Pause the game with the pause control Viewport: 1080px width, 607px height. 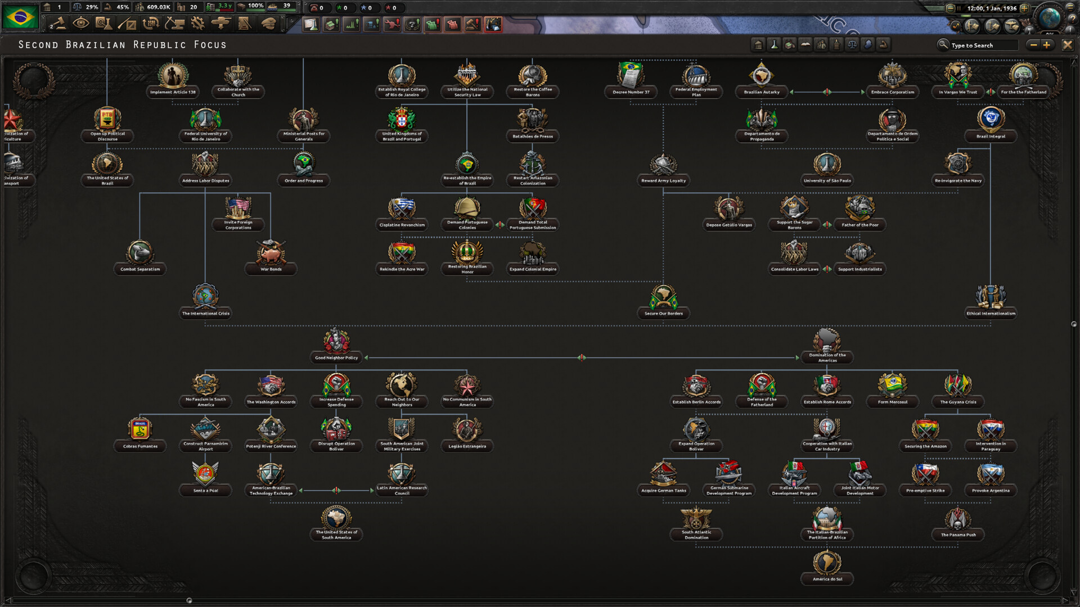[x=959, y=8]
